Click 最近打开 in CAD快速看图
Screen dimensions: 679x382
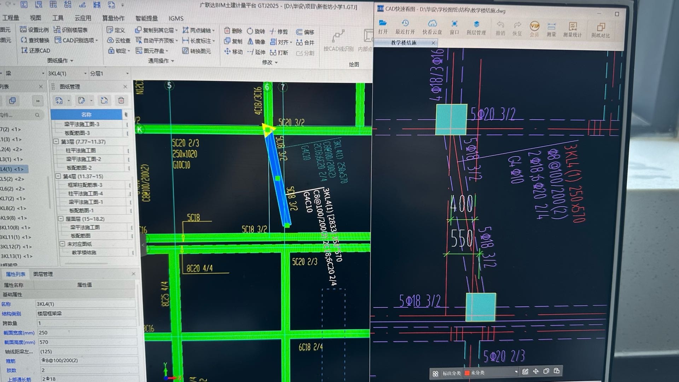(x=405, y=27)
